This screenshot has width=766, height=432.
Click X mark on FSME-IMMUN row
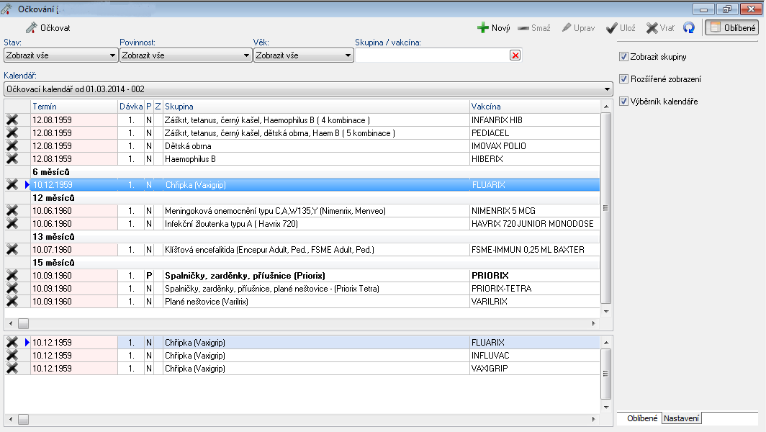(12, 249)
